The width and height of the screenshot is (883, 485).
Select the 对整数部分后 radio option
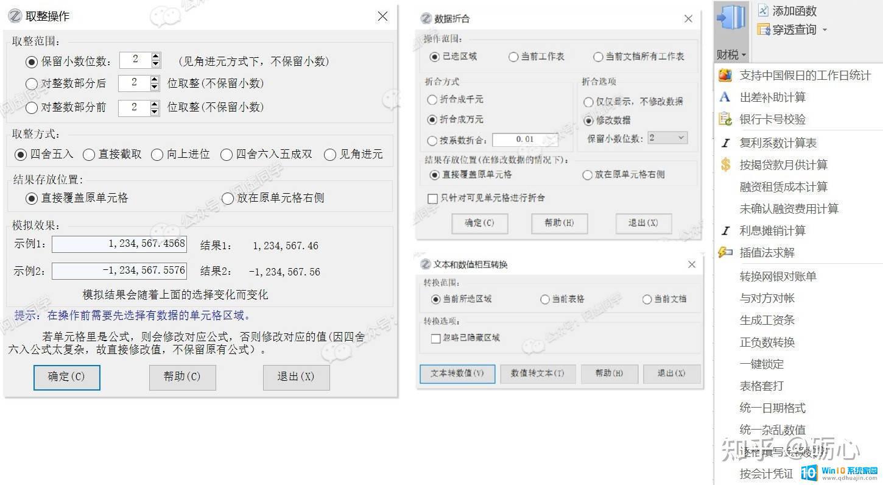point(32,83)
